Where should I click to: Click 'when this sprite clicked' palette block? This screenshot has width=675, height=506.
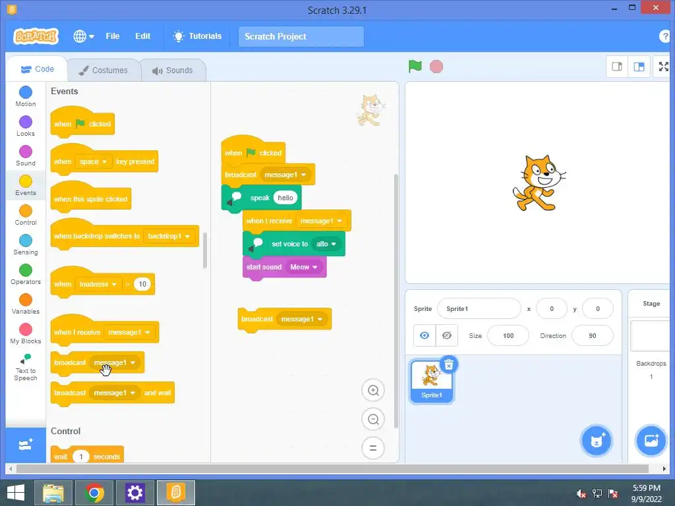point(91,199)
